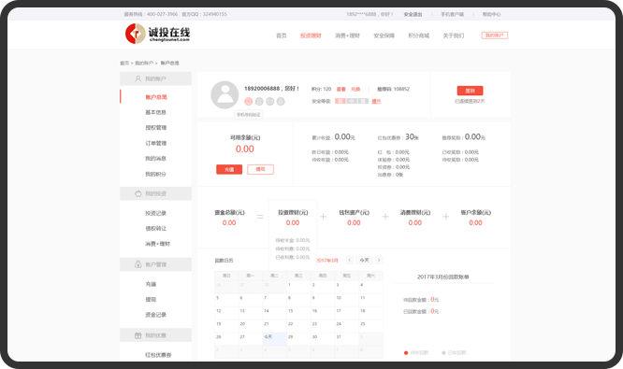This screenshot has width=623, height=369.
Task: Open 消费+理财 in the top navigation
Action: point(347,35)
